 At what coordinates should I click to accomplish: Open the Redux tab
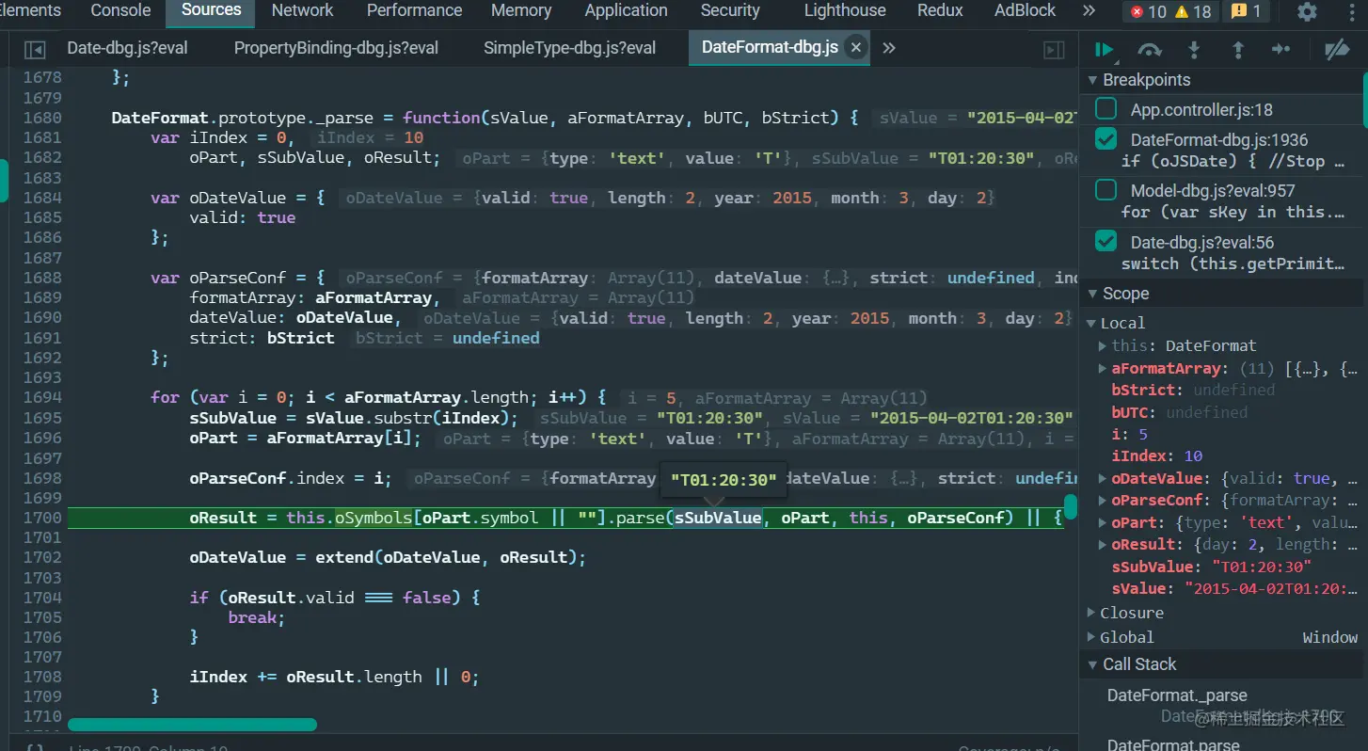[940, 10]
